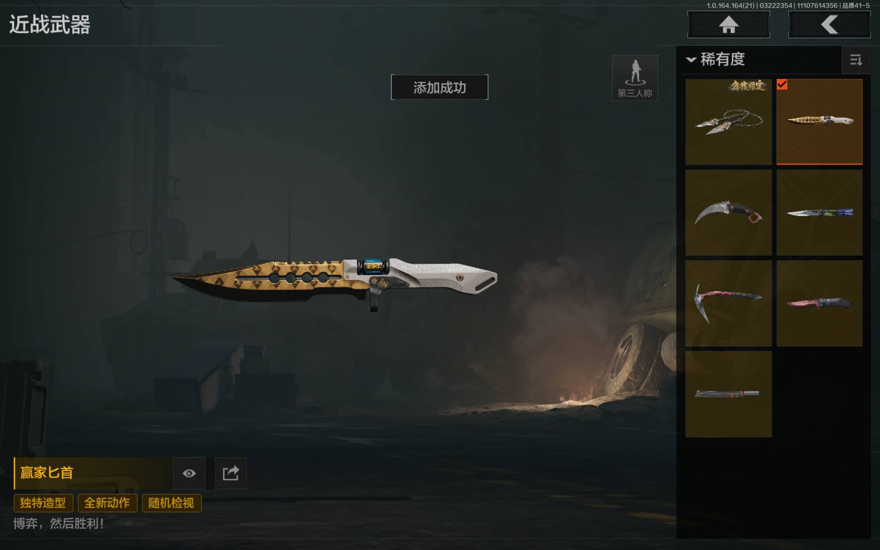
Task: Open the sort order icon
Action: coord(856,60)
